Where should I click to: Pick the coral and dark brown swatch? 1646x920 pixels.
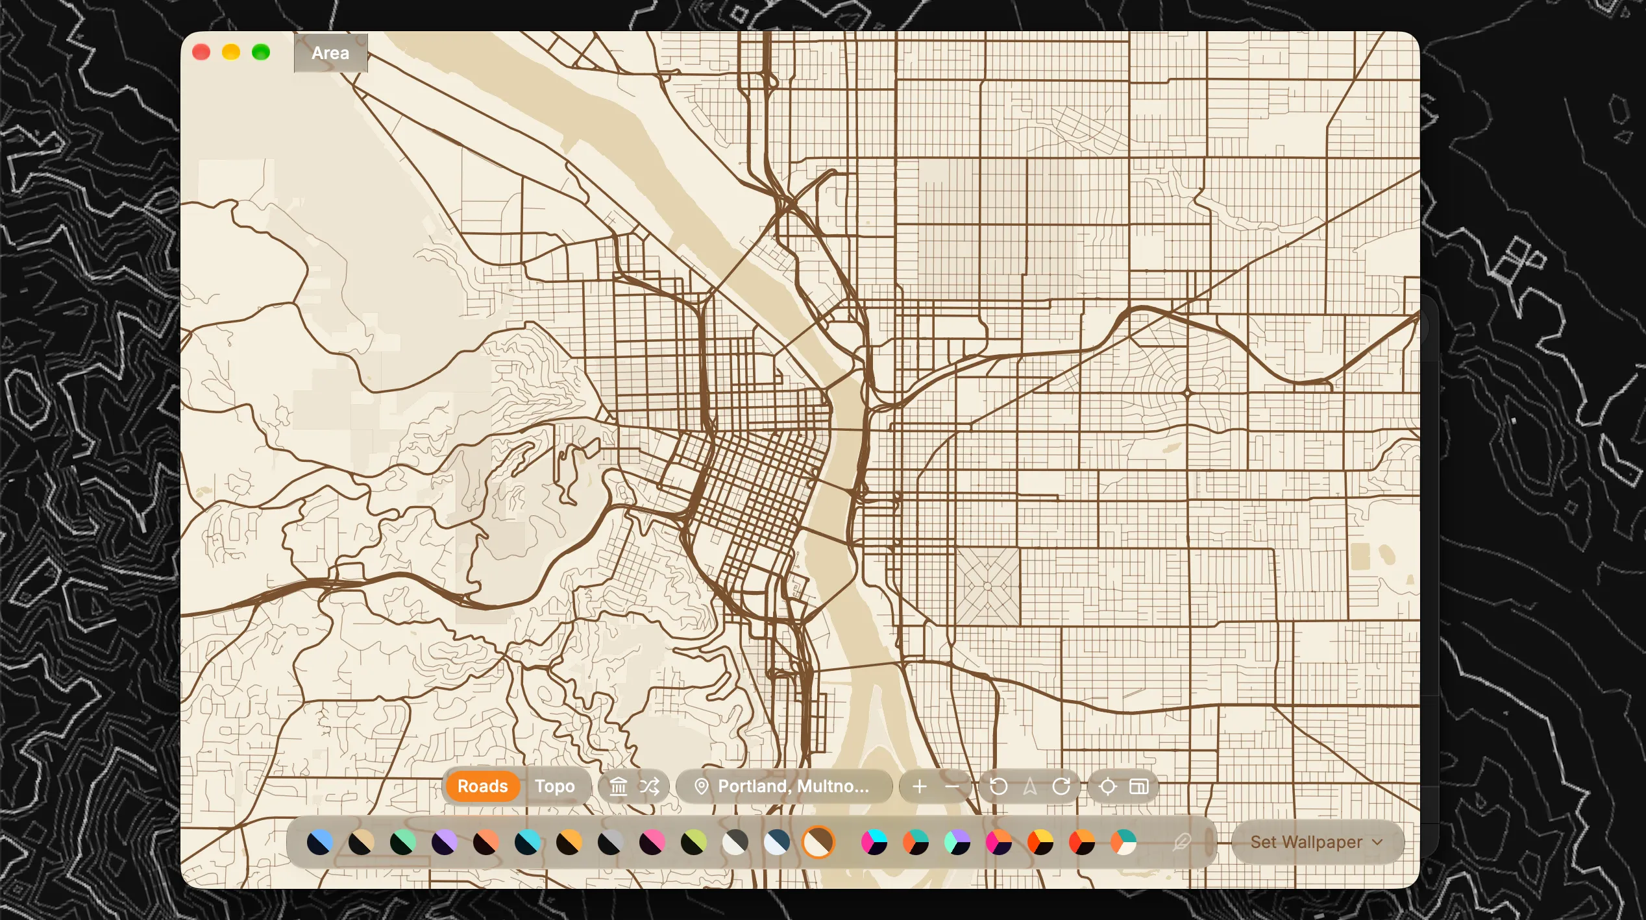click(486, 842)
